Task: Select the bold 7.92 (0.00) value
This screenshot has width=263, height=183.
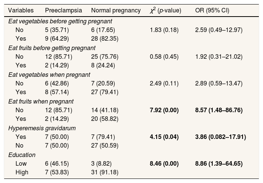Action: point(165,110)
